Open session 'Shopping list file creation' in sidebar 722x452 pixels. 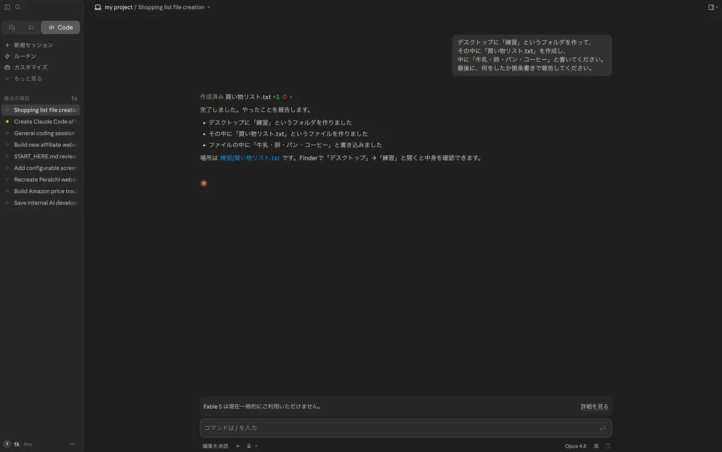click(41, 110)
